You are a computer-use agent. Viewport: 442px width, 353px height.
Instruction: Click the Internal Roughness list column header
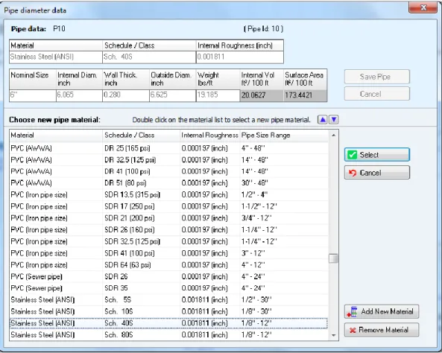click(209, 136)
